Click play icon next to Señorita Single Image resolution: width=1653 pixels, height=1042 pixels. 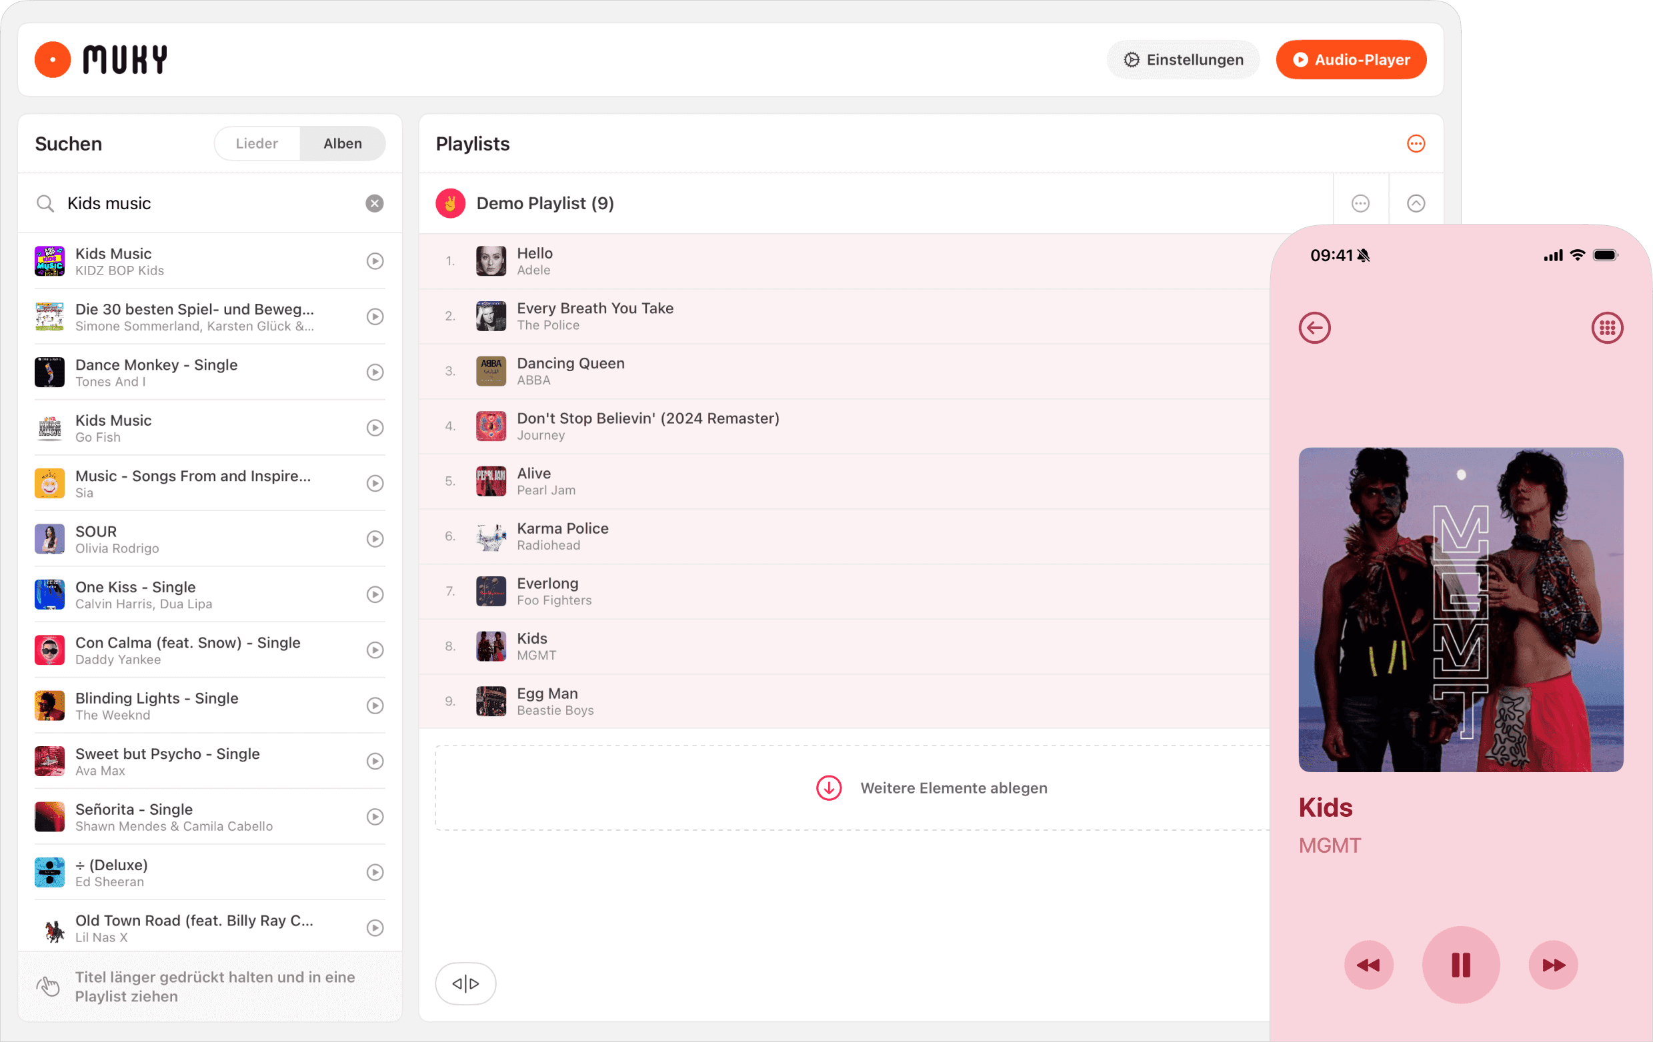click(375, 816)
